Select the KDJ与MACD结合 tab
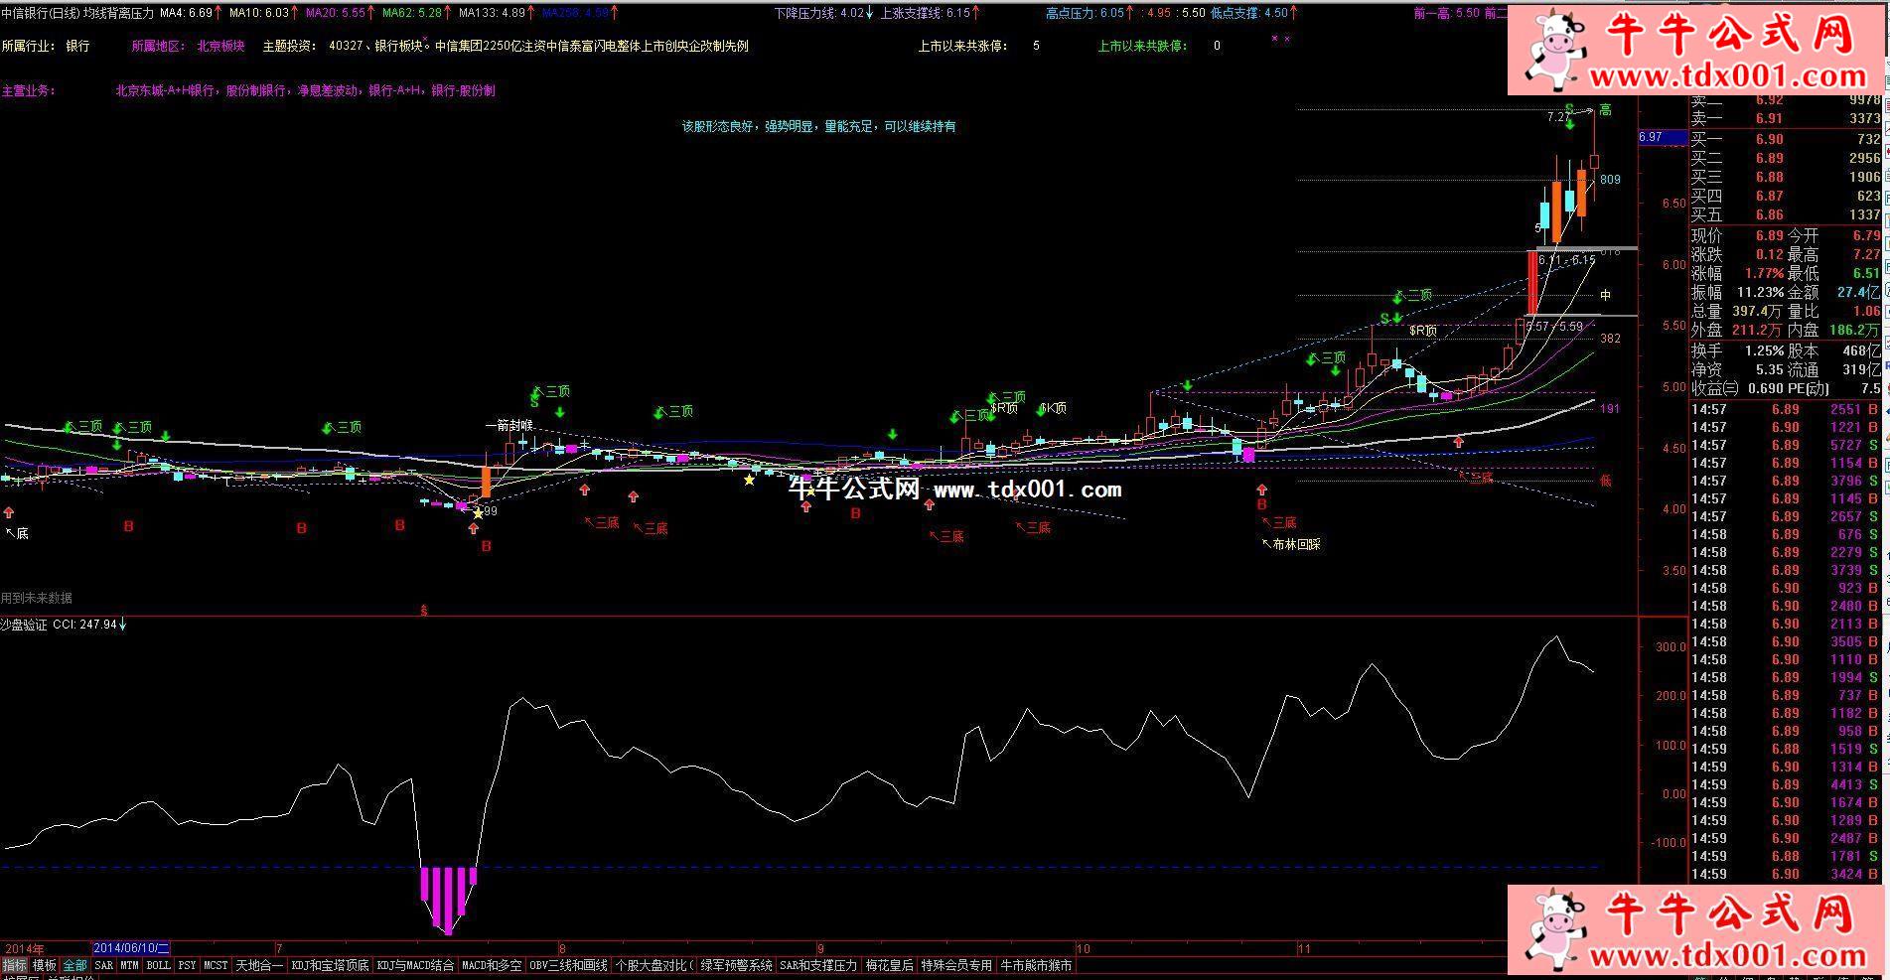Screen dimensions: 1890x980 (x=415, y=965)
